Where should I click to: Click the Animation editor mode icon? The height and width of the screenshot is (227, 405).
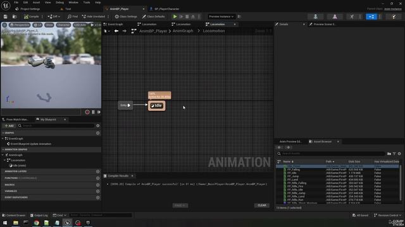[x=352, y=16]
